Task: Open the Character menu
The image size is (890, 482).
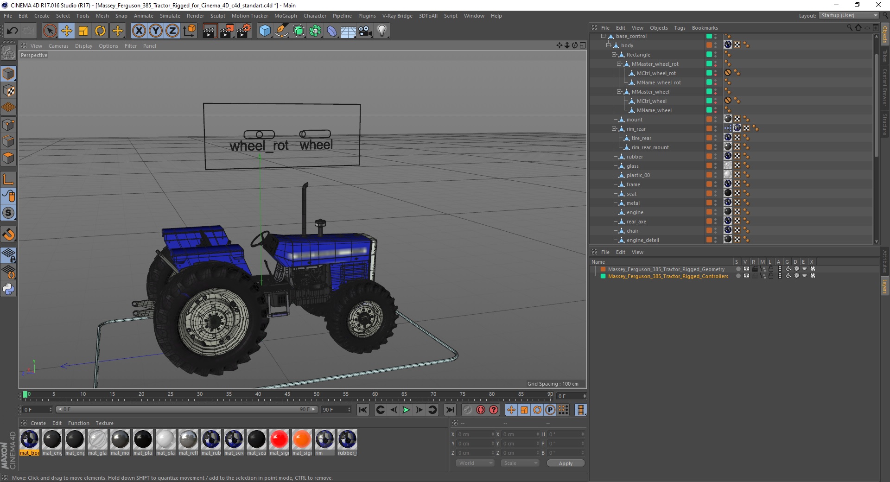Action: (315, 16)
